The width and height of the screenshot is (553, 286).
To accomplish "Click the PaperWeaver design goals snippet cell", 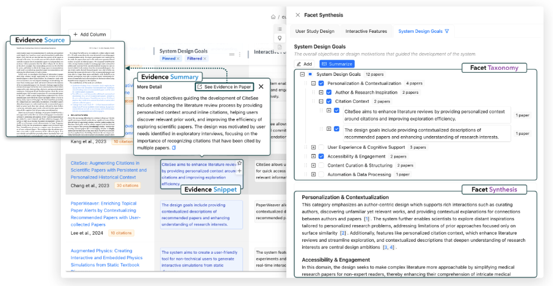I will pyautogui.click(x=201, y=214).
